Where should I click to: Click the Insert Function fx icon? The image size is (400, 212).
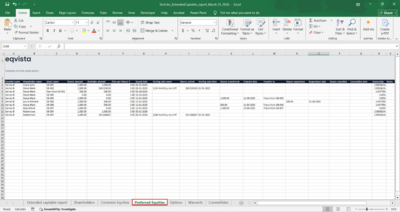point(58,46)
